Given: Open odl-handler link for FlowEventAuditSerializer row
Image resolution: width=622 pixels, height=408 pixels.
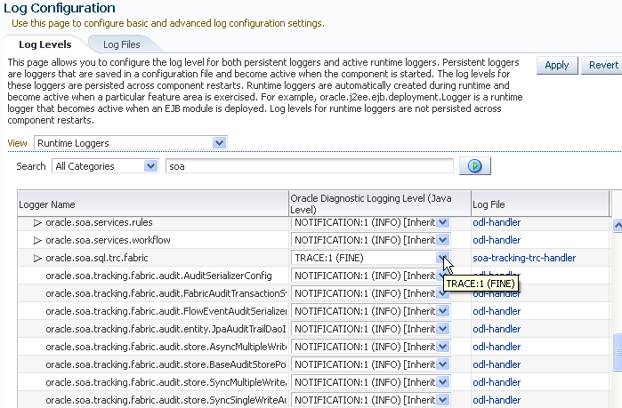Looking at the screenshot, I should pos(497,311).
